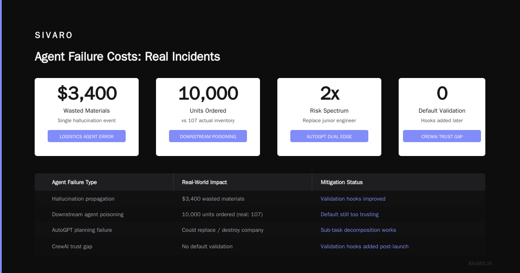
Task: Click the Agent Failure Costs heading
Action: tap(127, 57)
